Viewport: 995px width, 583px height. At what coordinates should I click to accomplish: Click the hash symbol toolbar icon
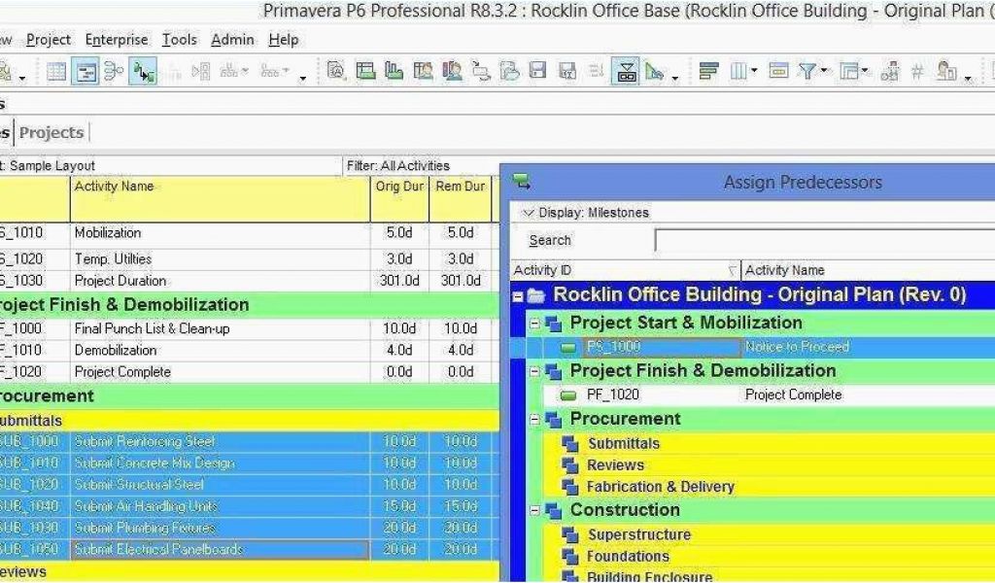[917, 71]
